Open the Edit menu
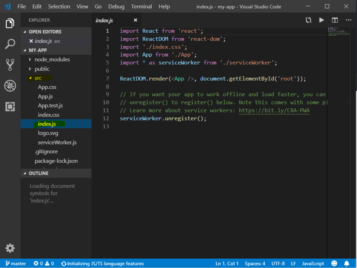 click(x=37, y=6)
